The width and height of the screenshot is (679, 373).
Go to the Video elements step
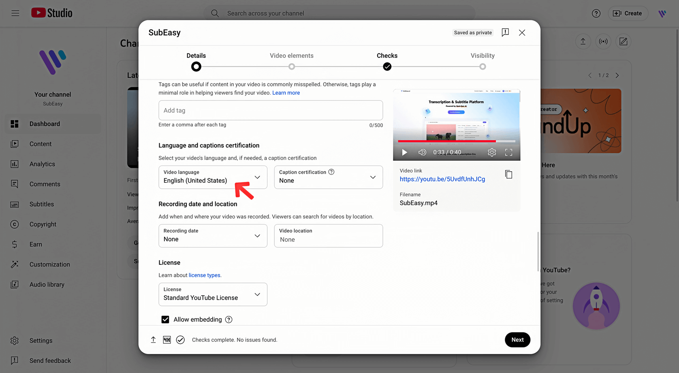tap(292, 61)
